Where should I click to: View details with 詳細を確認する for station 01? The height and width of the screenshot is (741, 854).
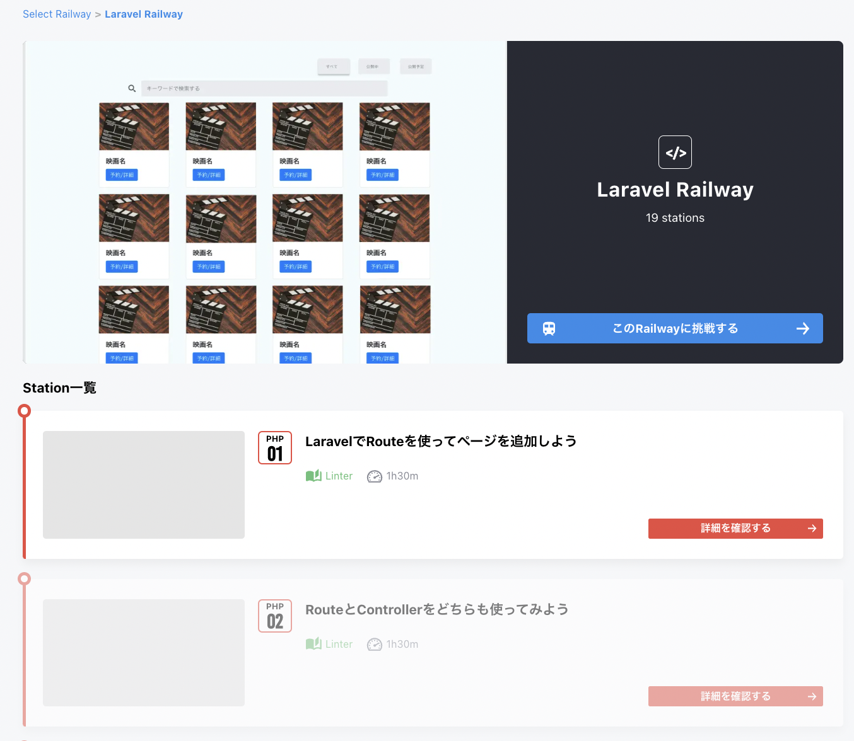point(735,529)
